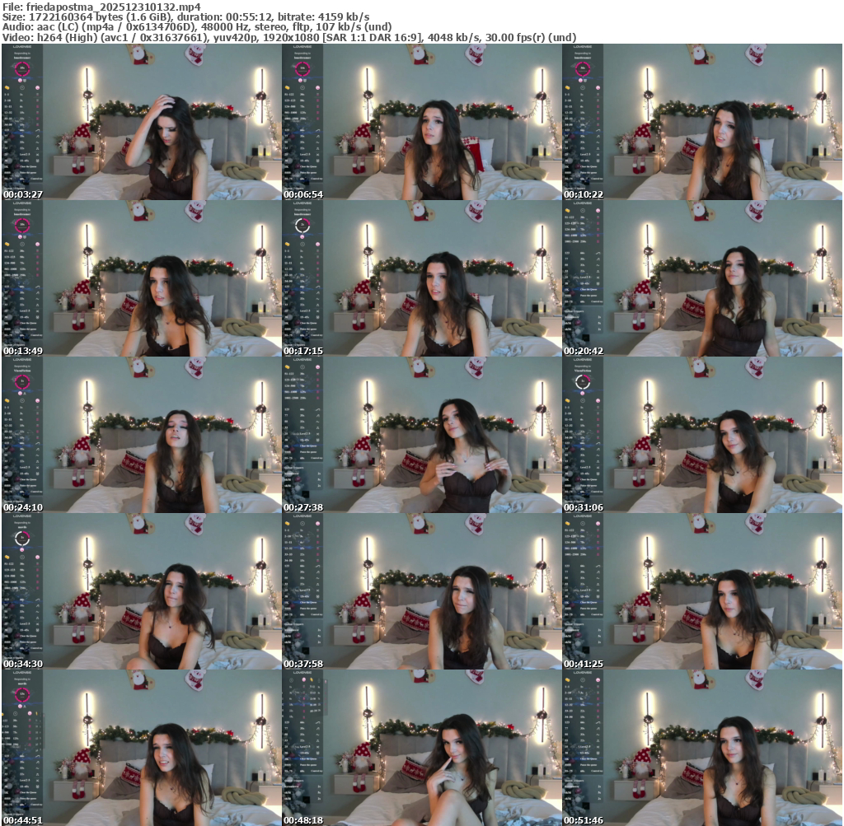This screenshot has width=844, height=826.
Task: Click the Video codec info line
Action: 288,38
